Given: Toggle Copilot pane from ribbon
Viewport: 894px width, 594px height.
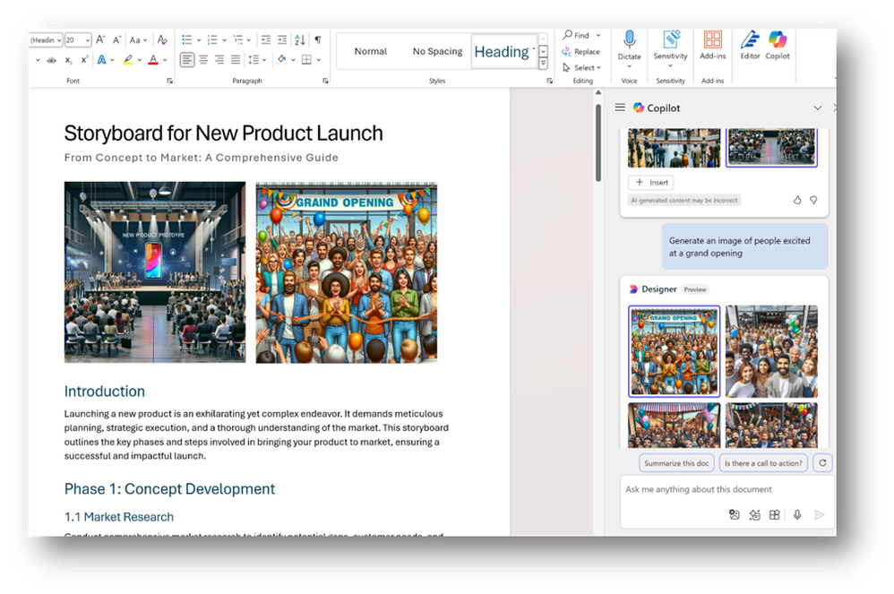Looking at the screenshot, I should point(778,46).
